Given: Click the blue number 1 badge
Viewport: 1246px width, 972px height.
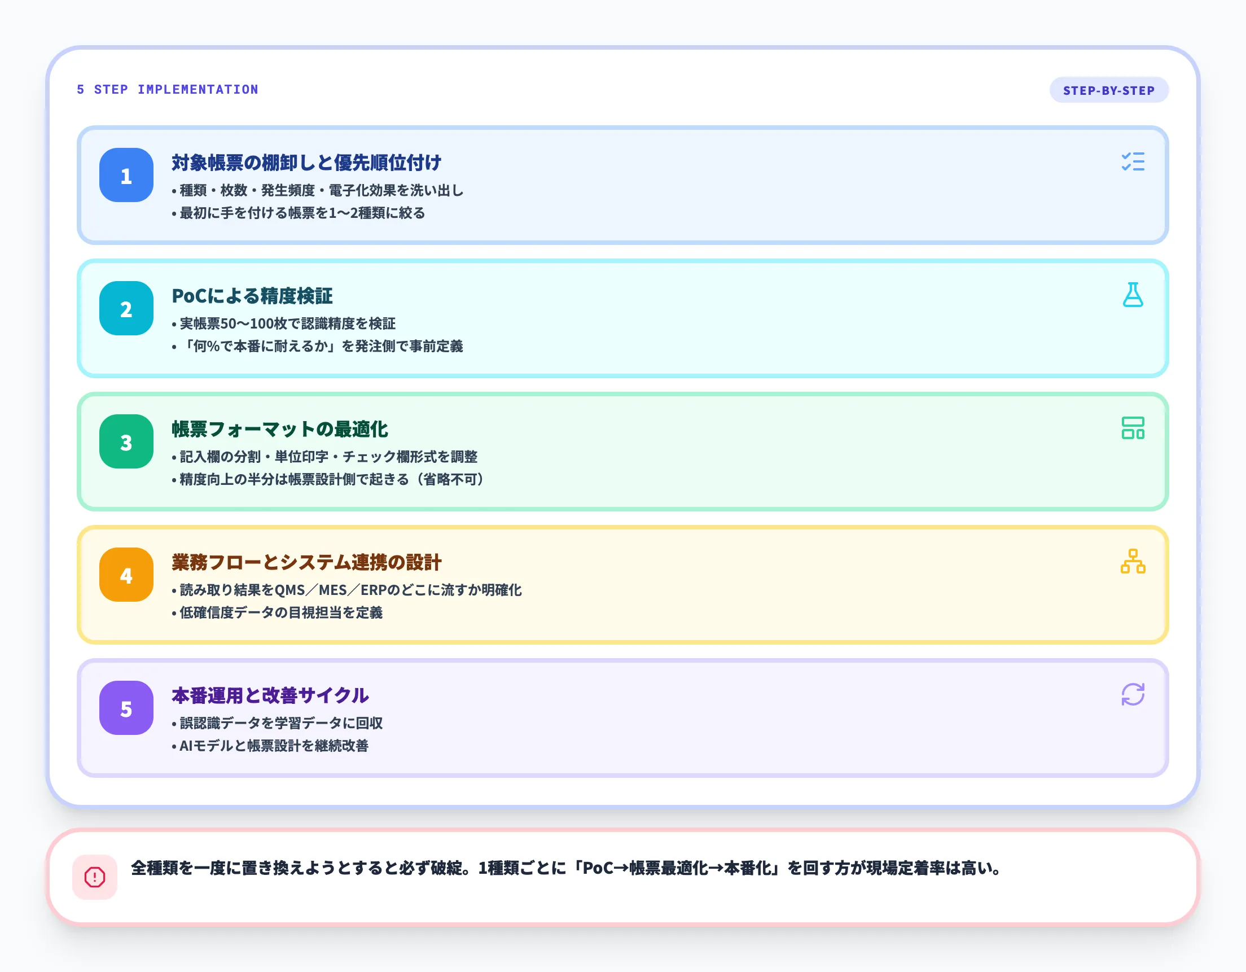Looking at the screenshot, I should click(126, 175).
